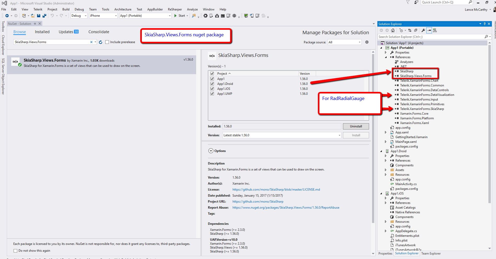
Task: Click the Save All stacked-disks icon
Action: 44,16
